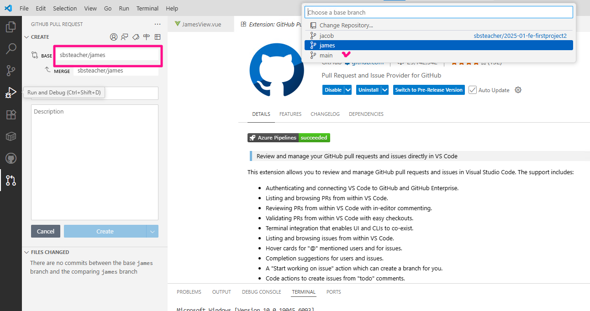Select the jacob branch

pyautogui.click(x=438, y=36)
